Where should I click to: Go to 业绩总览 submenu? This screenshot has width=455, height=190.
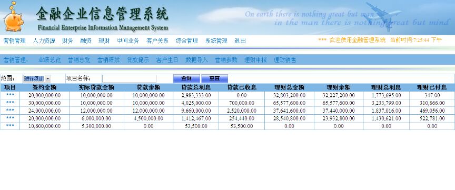[50, 60]
